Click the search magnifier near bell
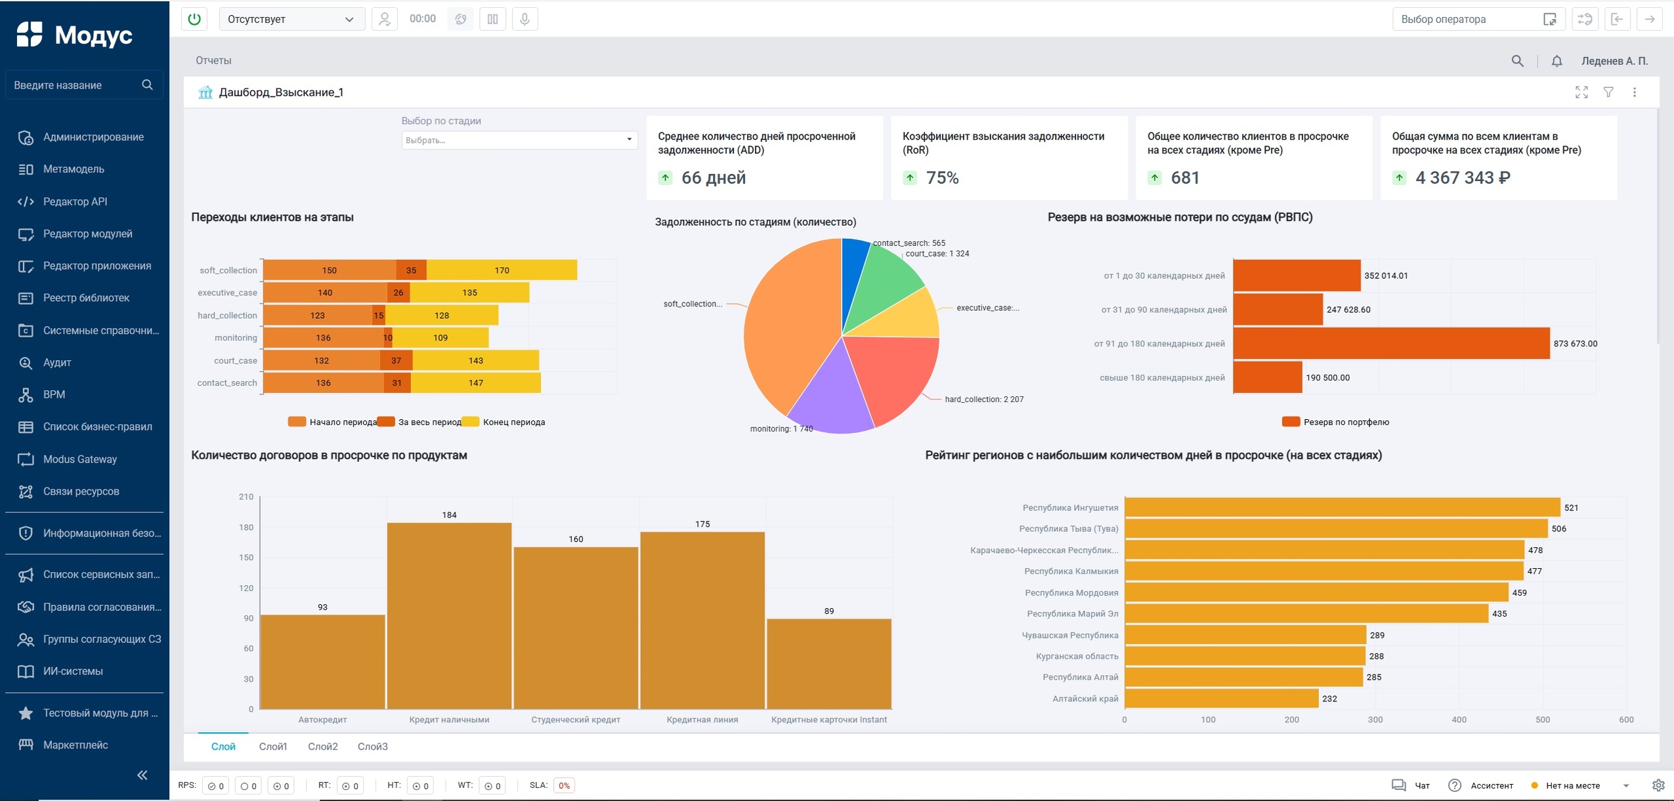 pos(1517,61)
